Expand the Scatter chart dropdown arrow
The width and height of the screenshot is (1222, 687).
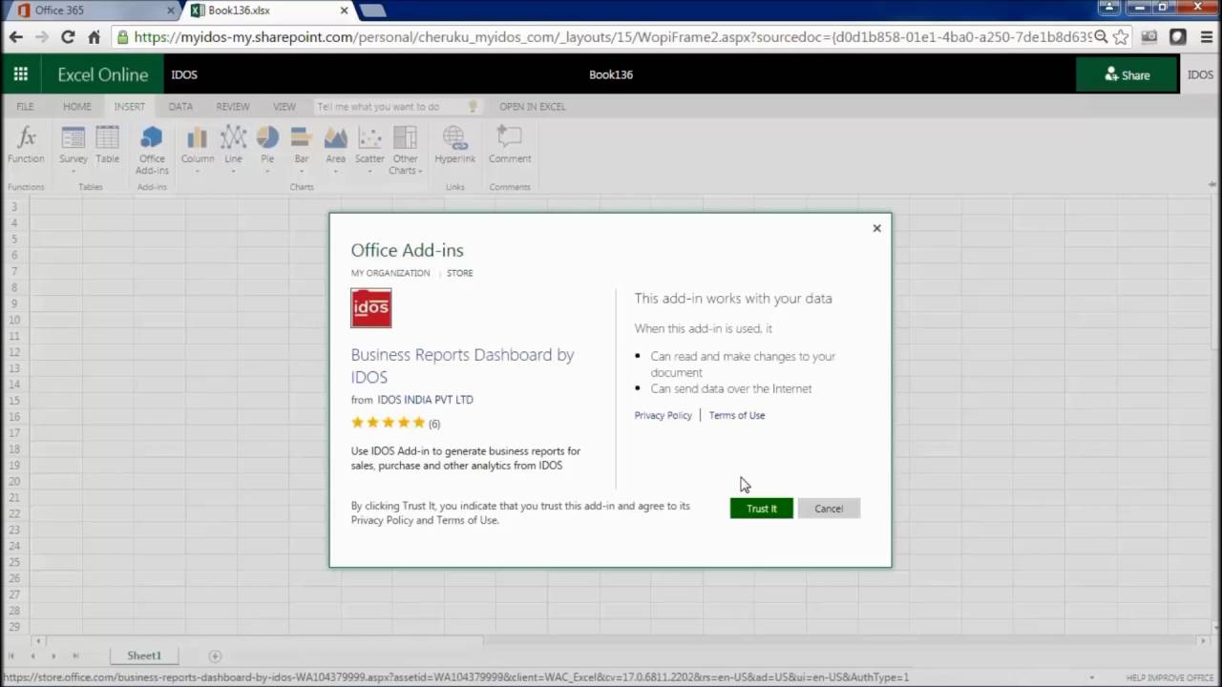click(x=369, y=172)
